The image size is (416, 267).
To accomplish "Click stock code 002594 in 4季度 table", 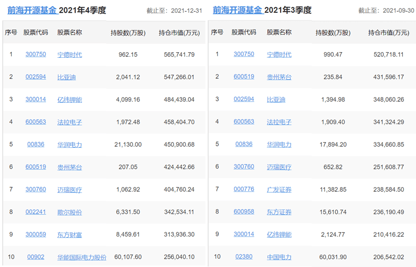I will click(x=36, y=77).
